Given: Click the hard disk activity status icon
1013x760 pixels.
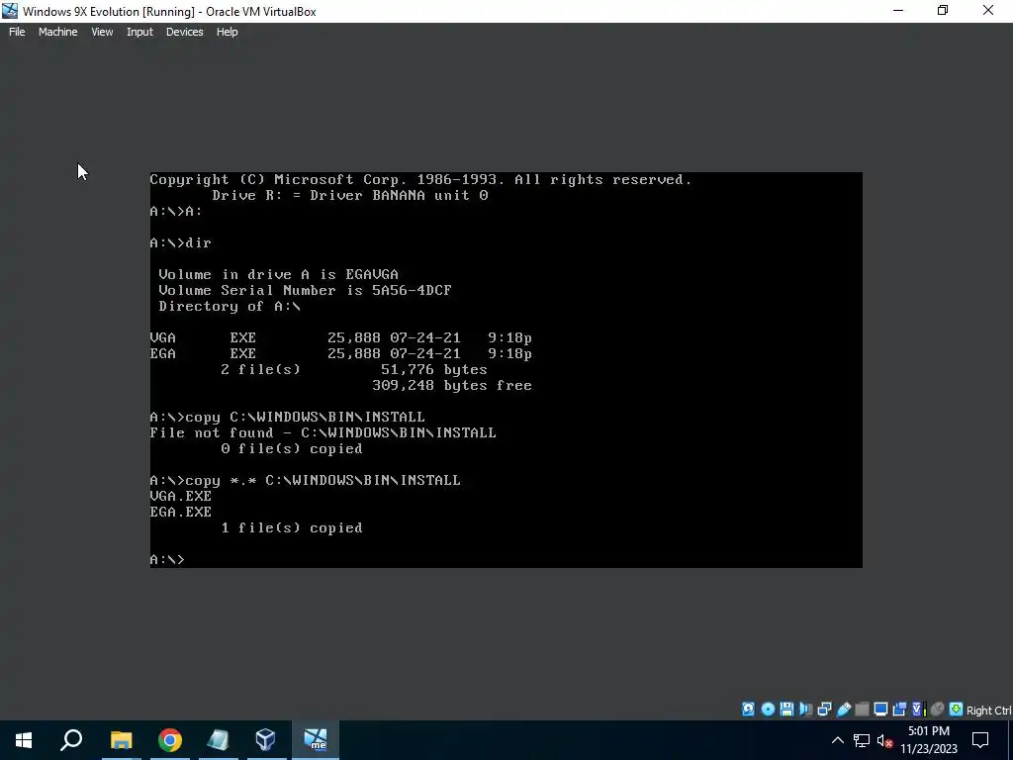Looking at the screenshot, I should [748, 709].
